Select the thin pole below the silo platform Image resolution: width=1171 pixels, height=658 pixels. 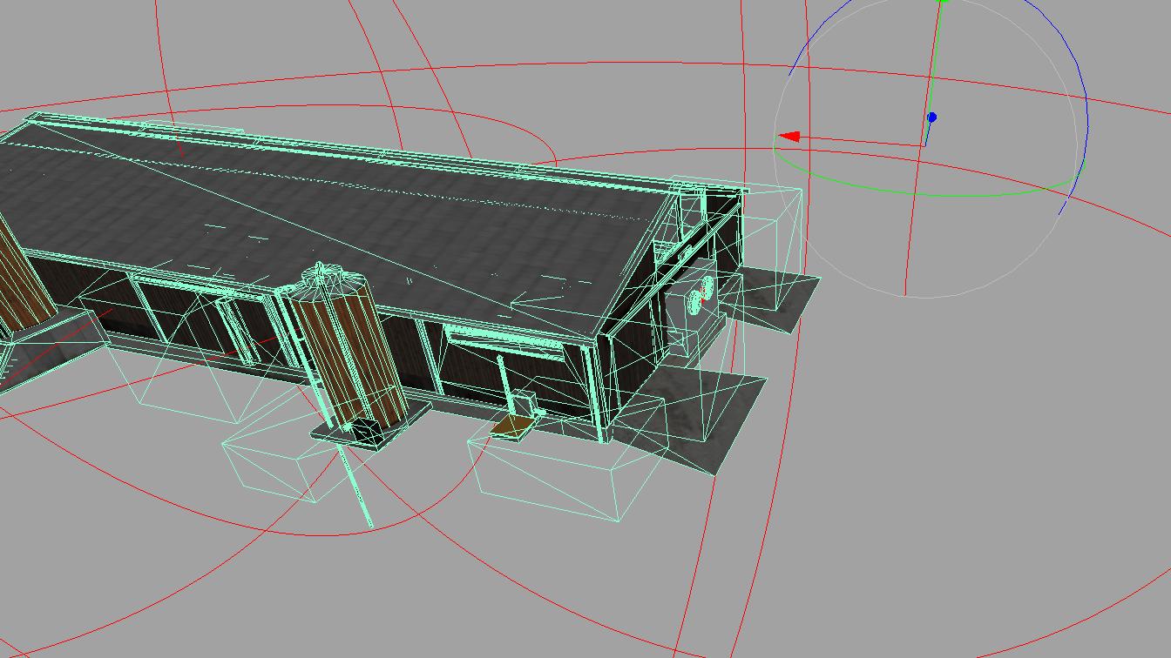click(x=357, y=486)
